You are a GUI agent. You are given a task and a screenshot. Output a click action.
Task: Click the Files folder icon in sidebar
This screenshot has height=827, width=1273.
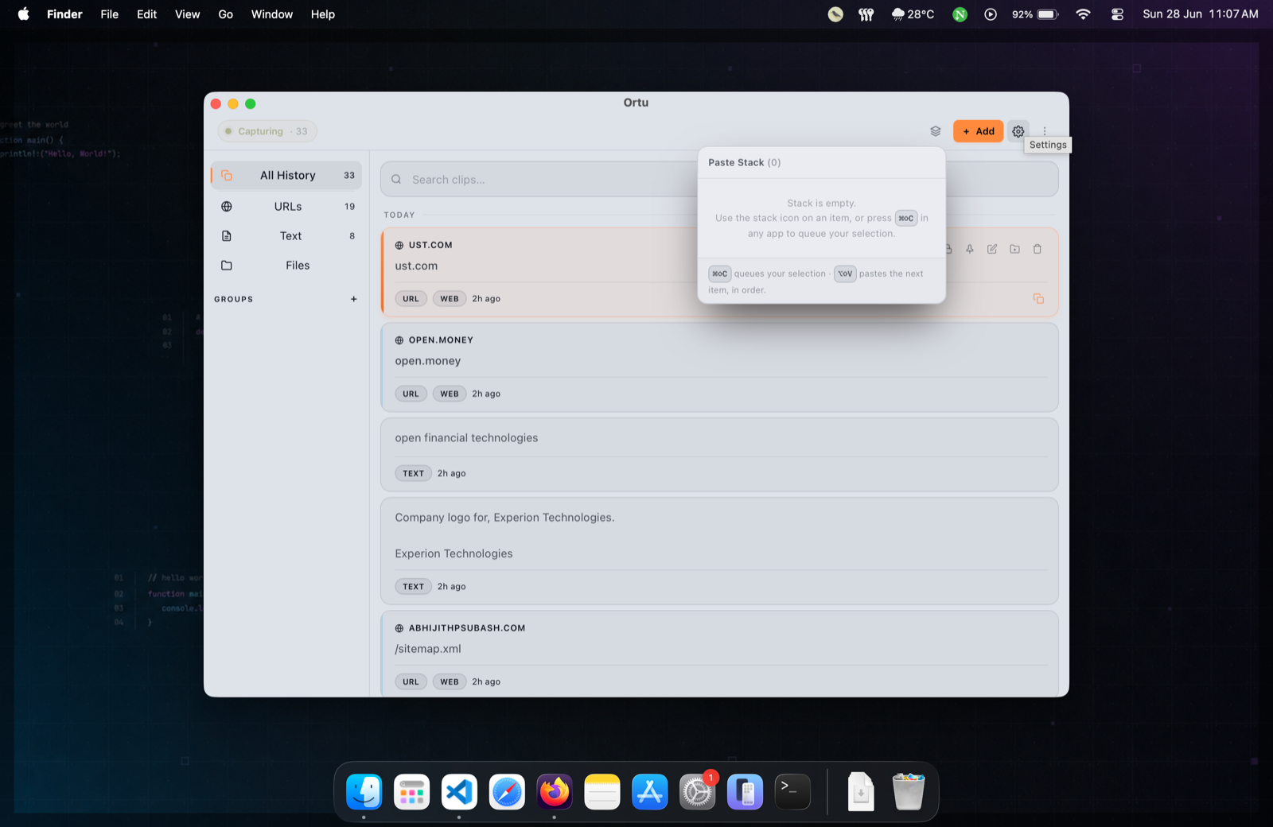click(x=227, y=265)
